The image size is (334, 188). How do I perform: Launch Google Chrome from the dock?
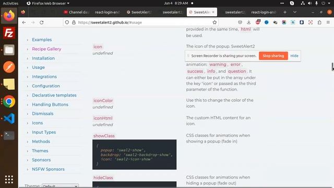[9, 101]
